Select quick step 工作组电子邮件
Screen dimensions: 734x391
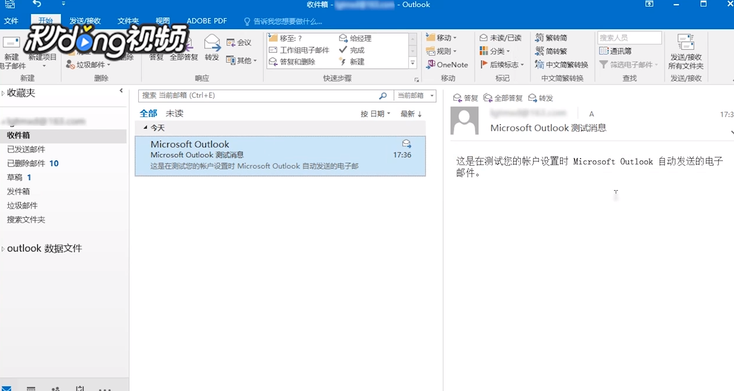299,50
